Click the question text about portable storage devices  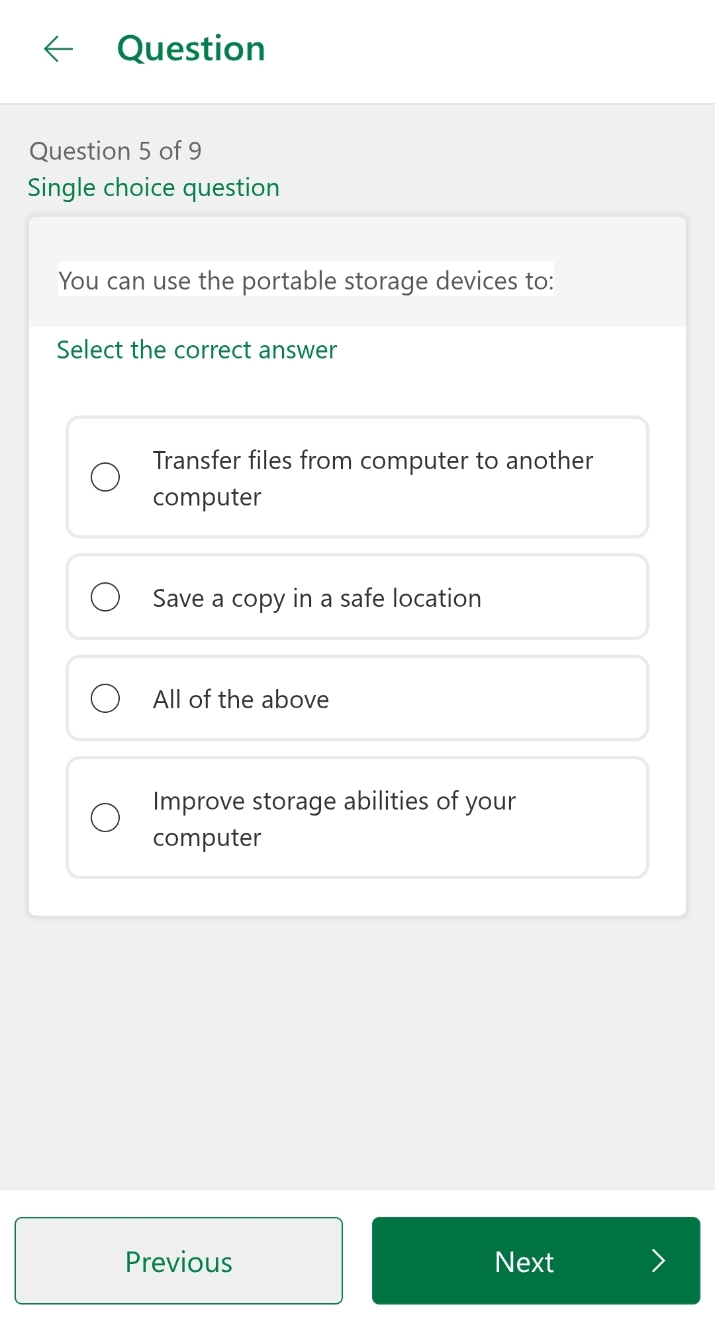[x=307, y=280]
